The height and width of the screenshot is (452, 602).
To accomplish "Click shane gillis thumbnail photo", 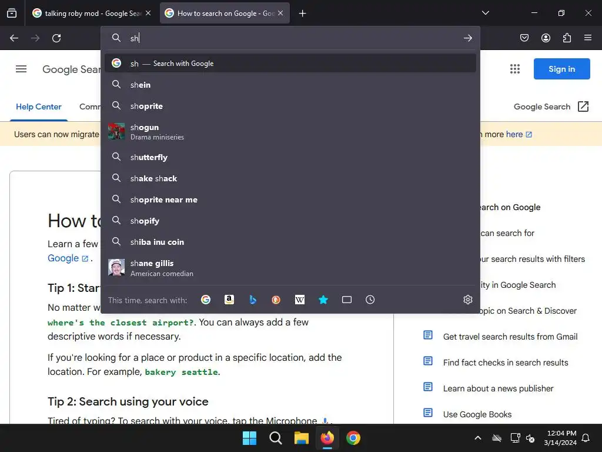I will (x=116, y=268).
